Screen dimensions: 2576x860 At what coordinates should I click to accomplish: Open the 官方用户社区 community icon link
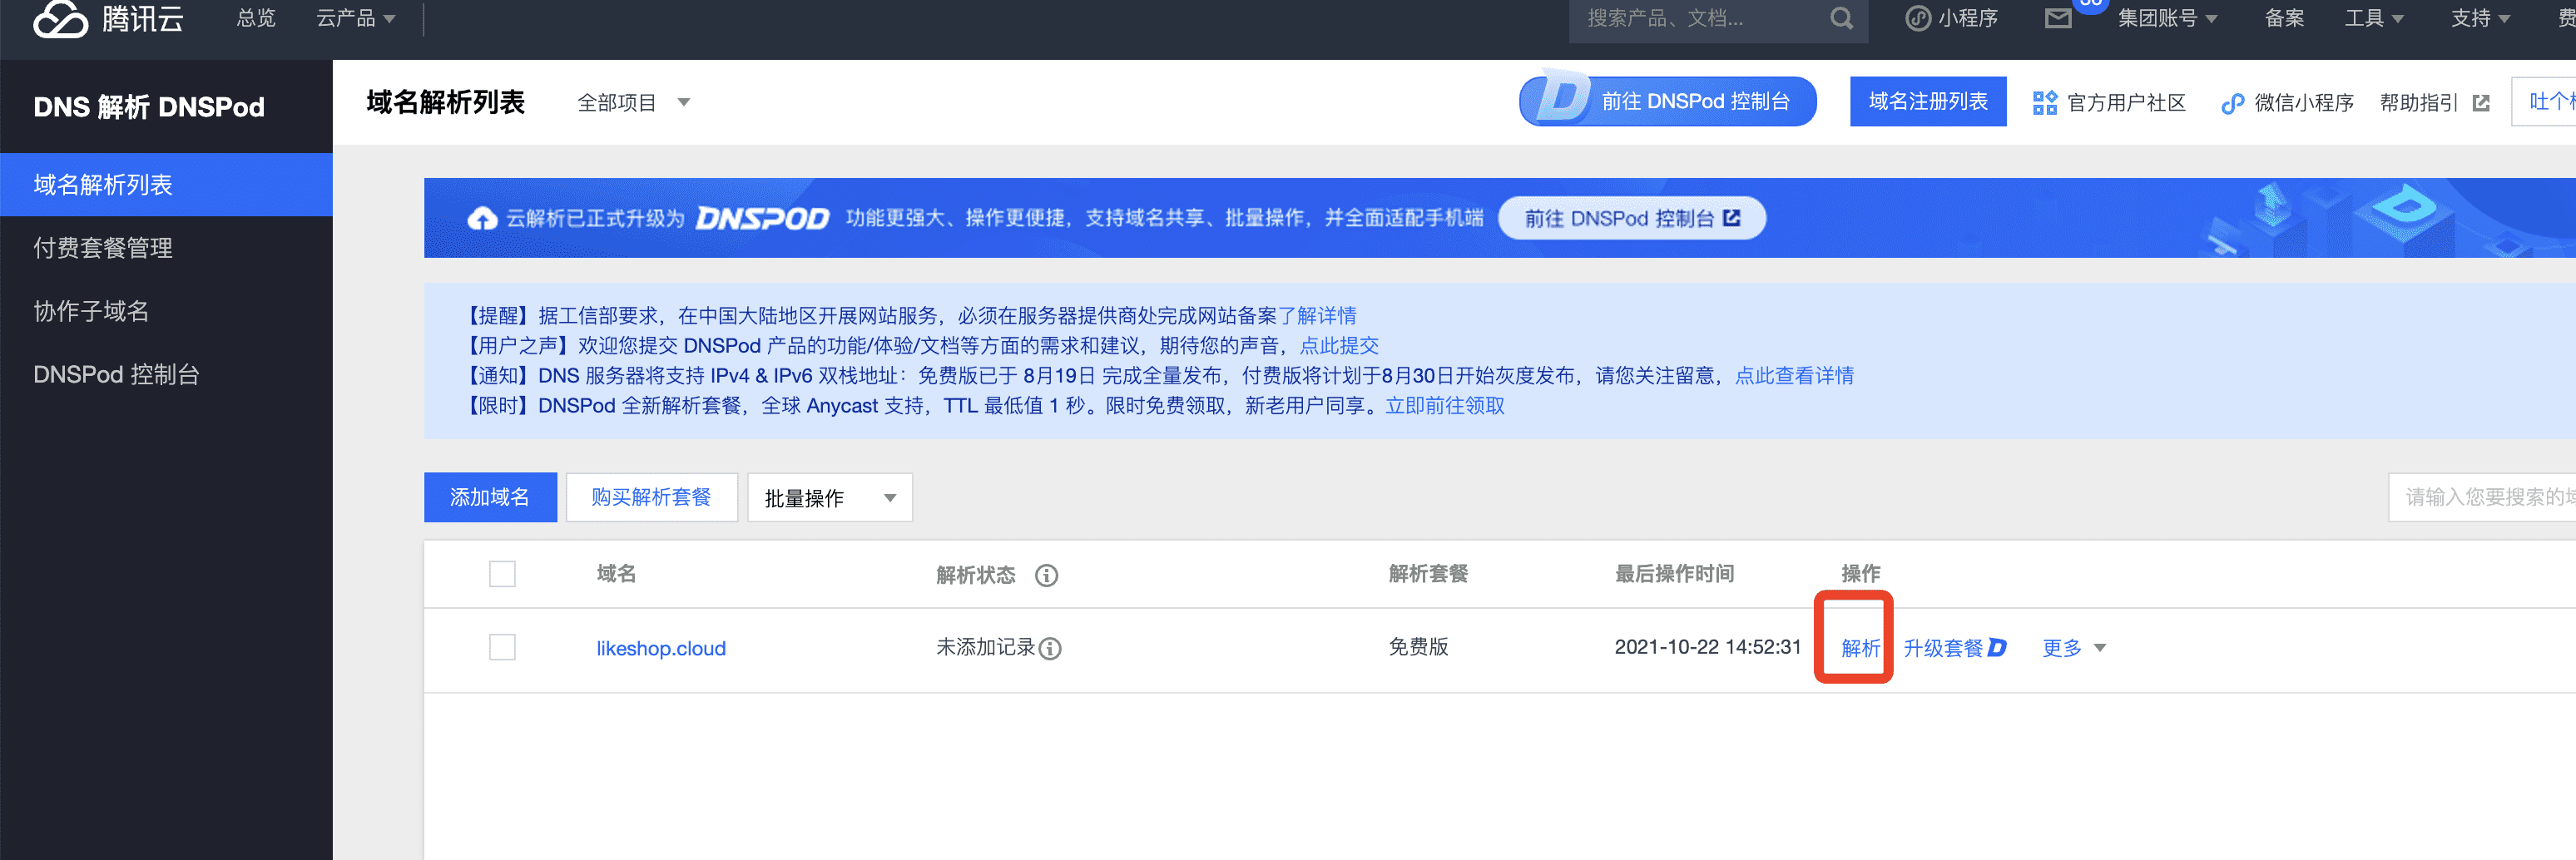[2044, 102]
